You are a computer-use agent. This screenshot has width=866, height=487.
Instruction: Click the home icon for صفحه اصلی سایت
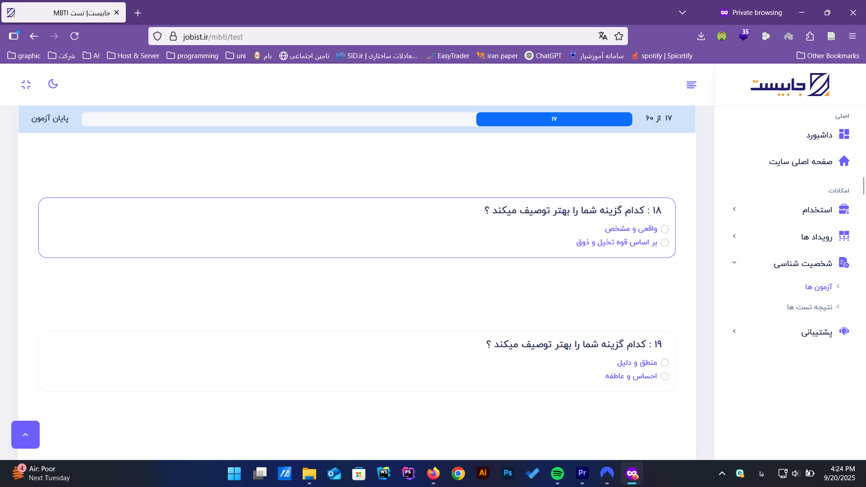tap(844, 161)
